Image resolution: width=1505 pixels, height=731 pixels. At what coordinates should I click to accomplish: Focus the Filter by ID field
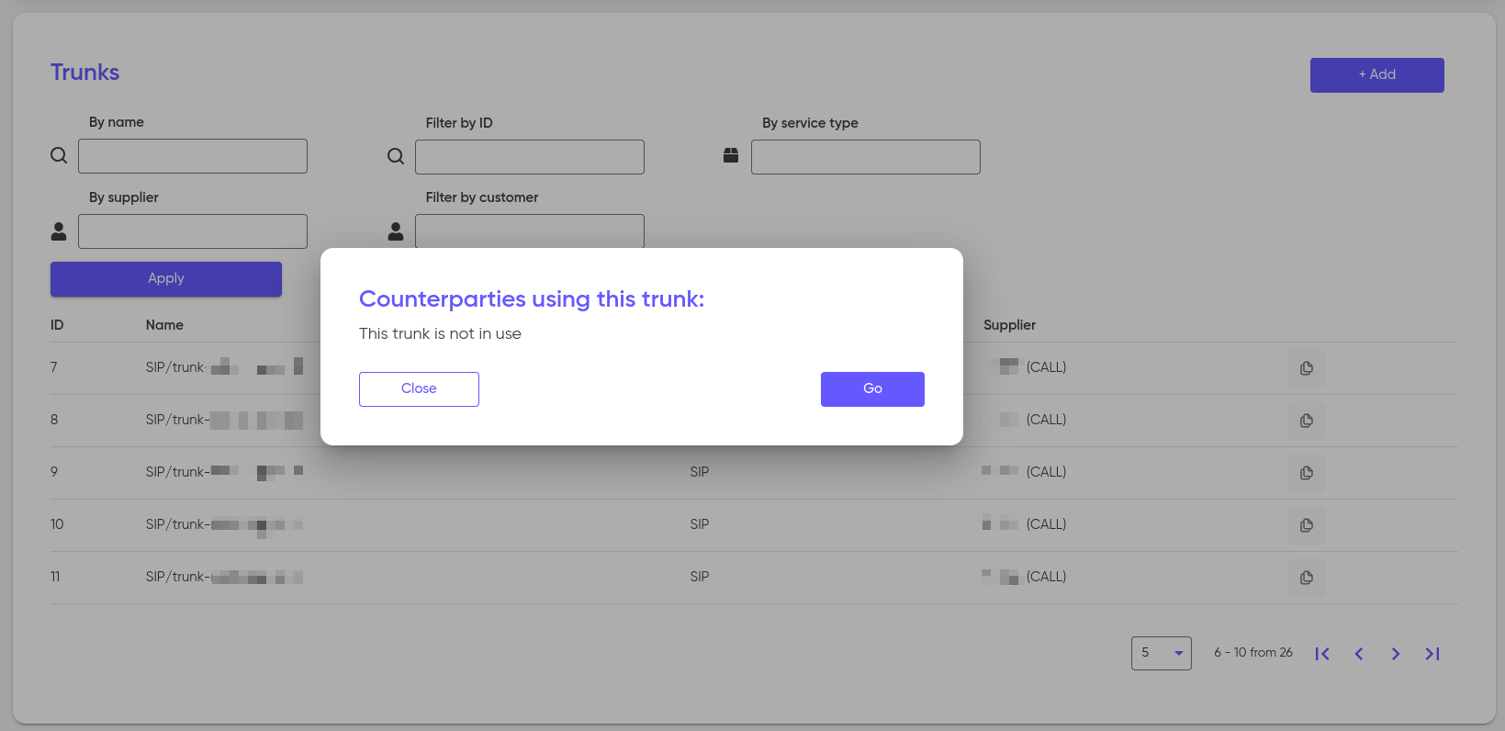point(530,157)
